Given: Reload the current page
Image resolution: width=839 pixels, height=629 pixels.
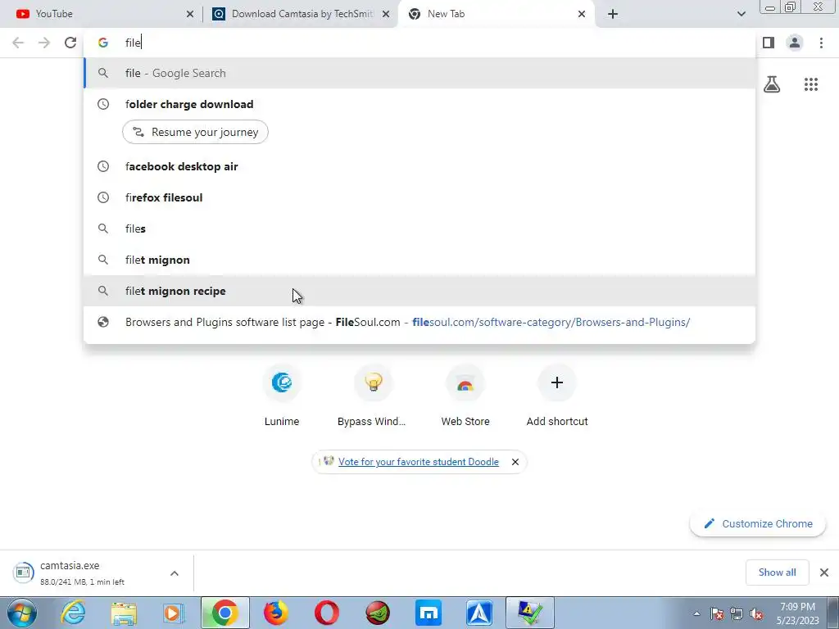Looking at the screenshot, I should click(x=70, y=43).
